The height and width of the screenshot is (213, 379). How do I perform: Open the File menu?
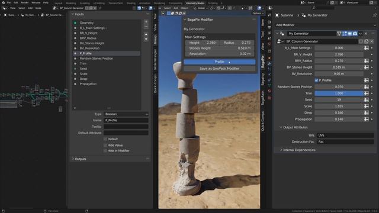(x=9, y=2)
